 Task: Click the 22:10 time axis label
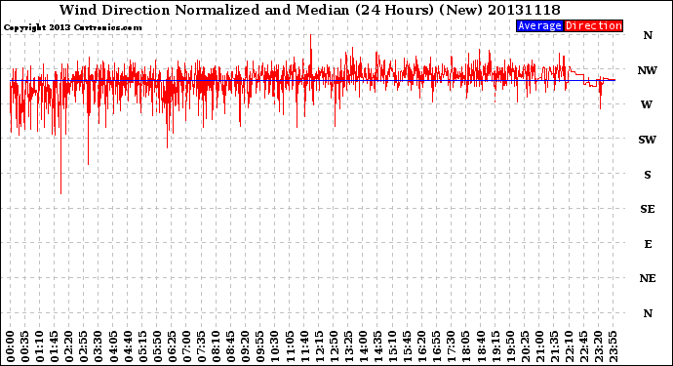[x=569, y=346]
